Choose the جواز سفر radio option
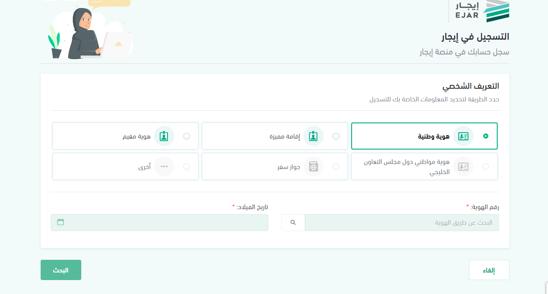 coord(336,166)
